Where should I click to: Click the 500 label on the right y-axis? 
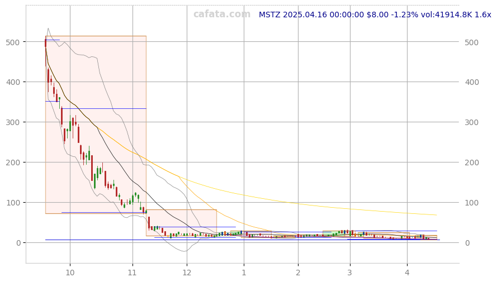coord(472,42)
